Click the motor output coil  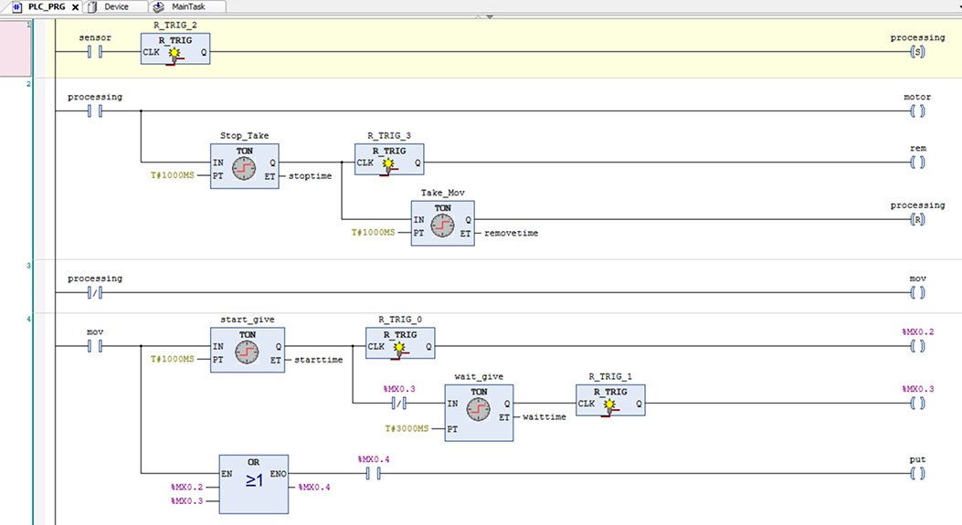pyautogui.click(x=917, y=111)
